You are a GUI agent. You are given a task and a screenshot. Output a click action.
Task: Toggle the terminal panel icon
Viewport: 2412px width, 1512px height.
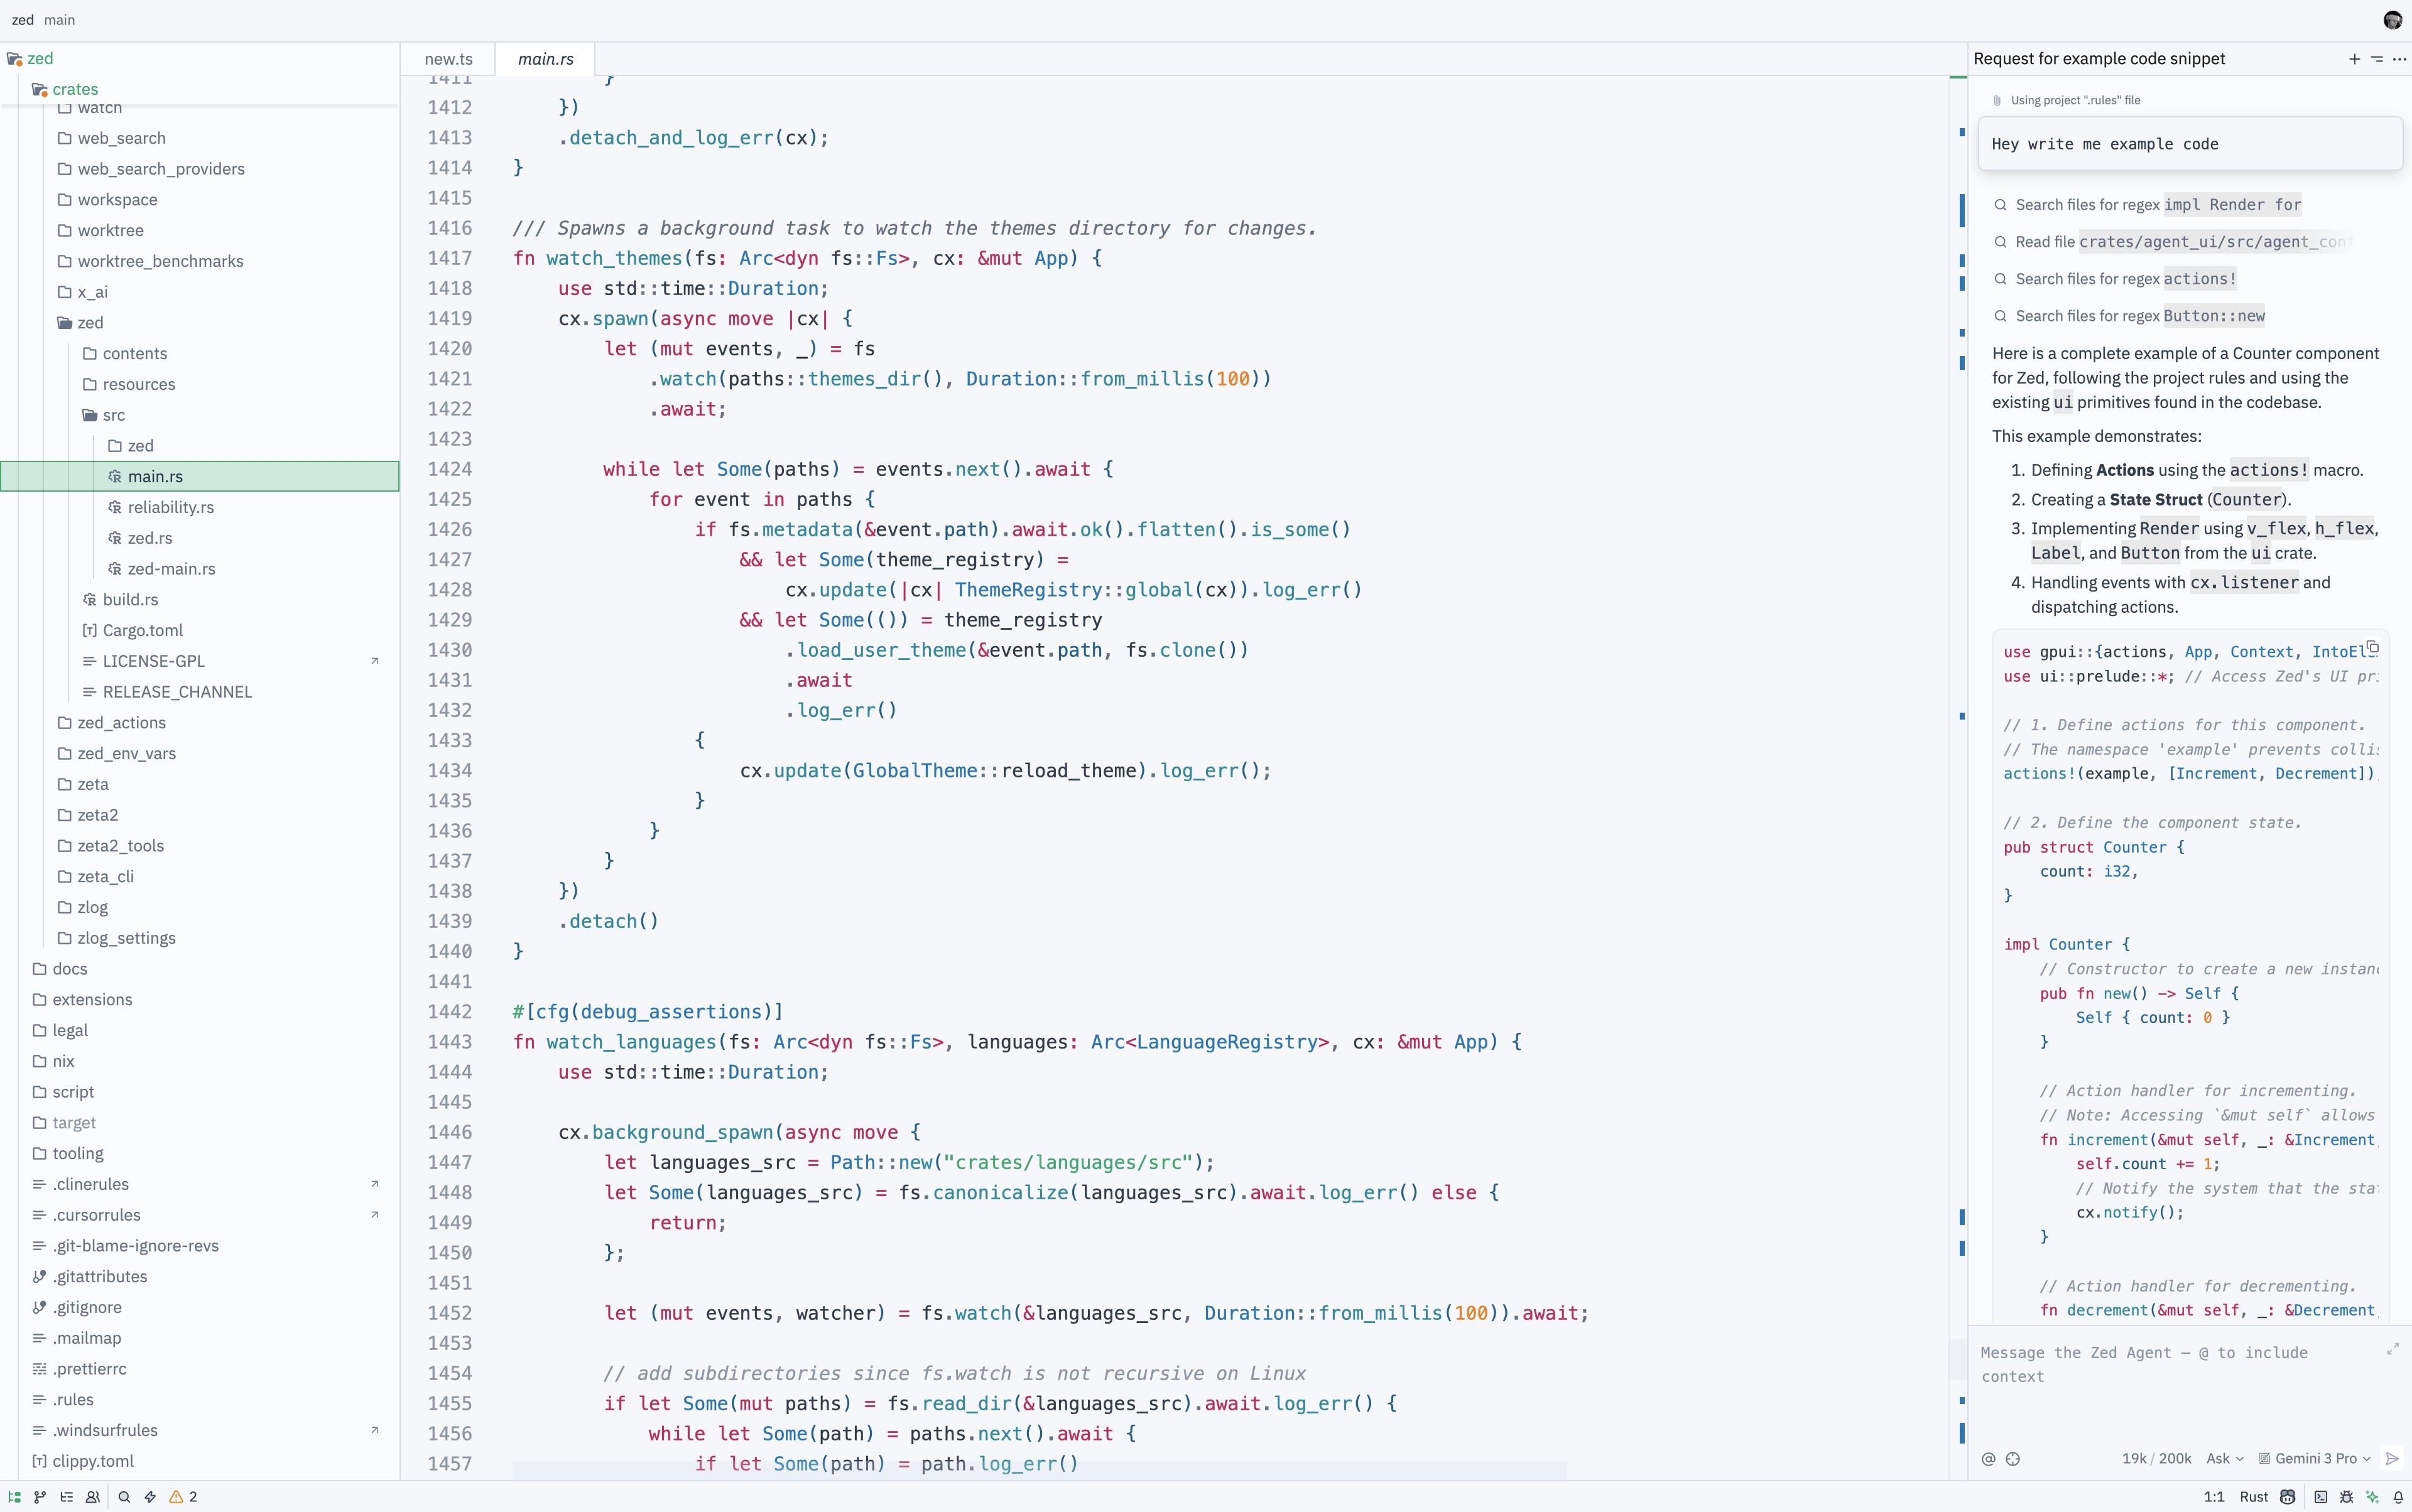(x=2320, y=1497)
